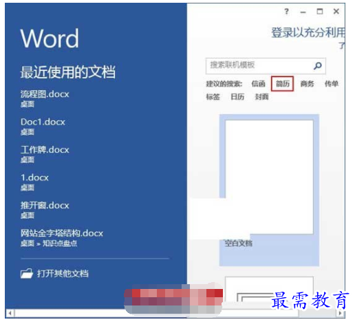Screen dimensions: 355x322
Task: Click the 搜索联机模板 search box
Action: click(266, 66)
